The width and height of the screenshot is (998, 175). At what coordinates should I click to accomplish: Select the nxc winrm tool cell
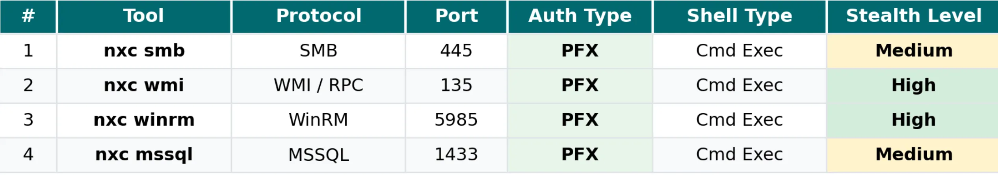[x=144, y=120]
